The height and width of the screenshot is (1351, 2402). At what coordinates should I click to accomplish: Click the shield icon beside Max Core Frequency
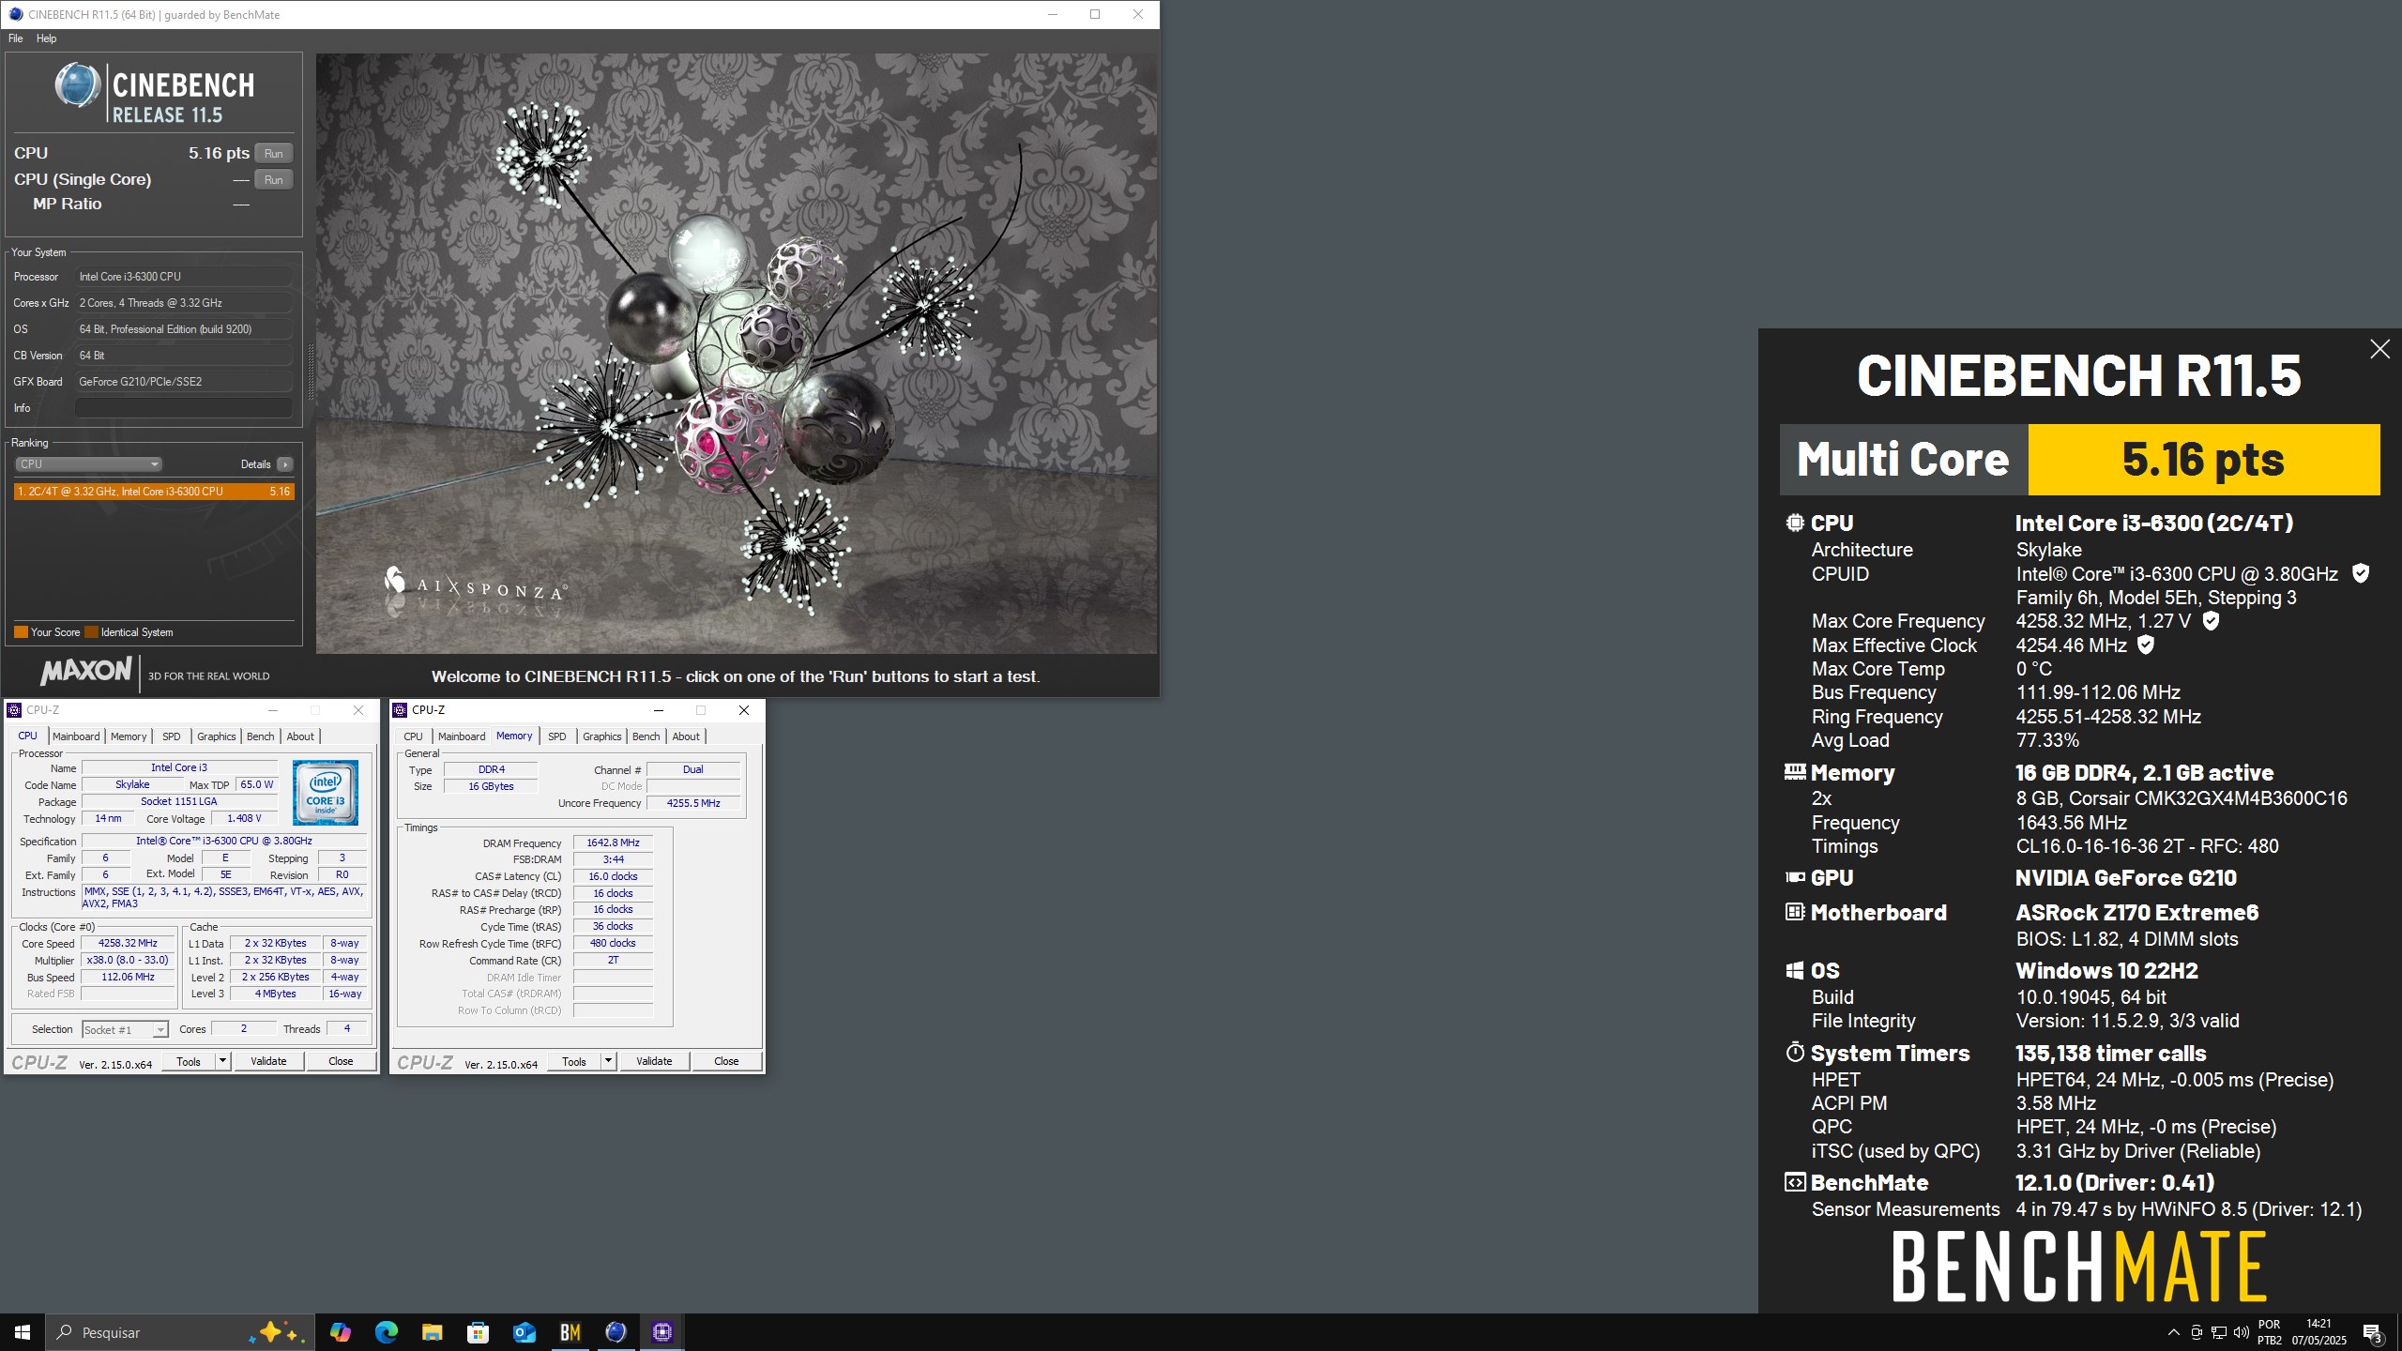coord(2211,620)
